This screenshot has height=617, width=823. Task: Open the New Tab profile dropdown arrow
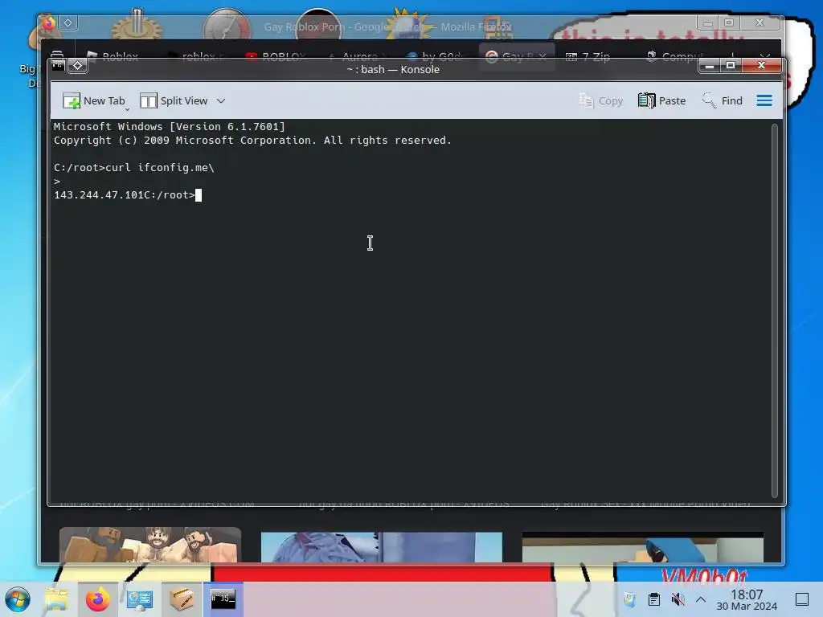click(x=127, y=109)
